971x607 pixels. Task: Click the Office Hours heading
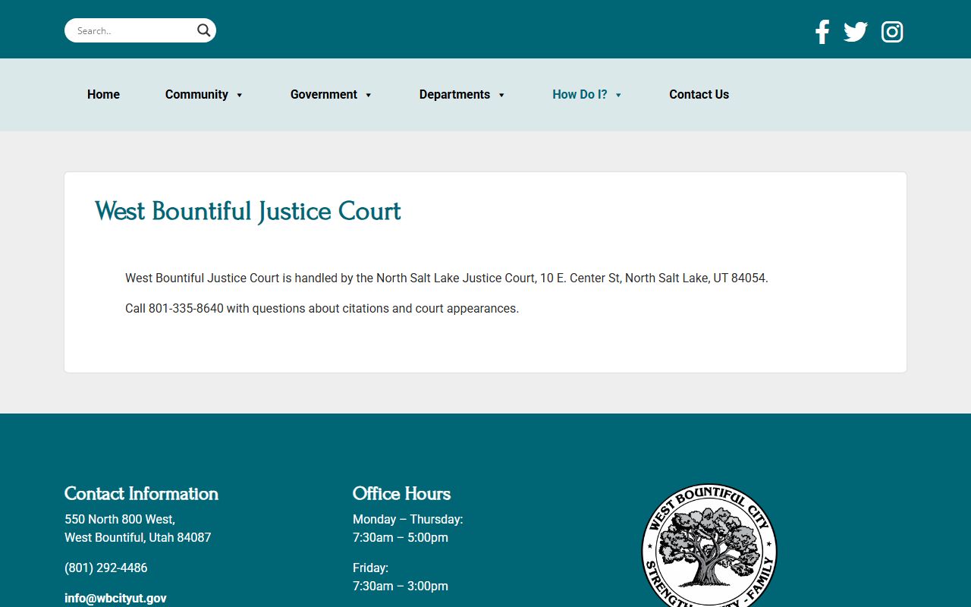tap(401, 493)
